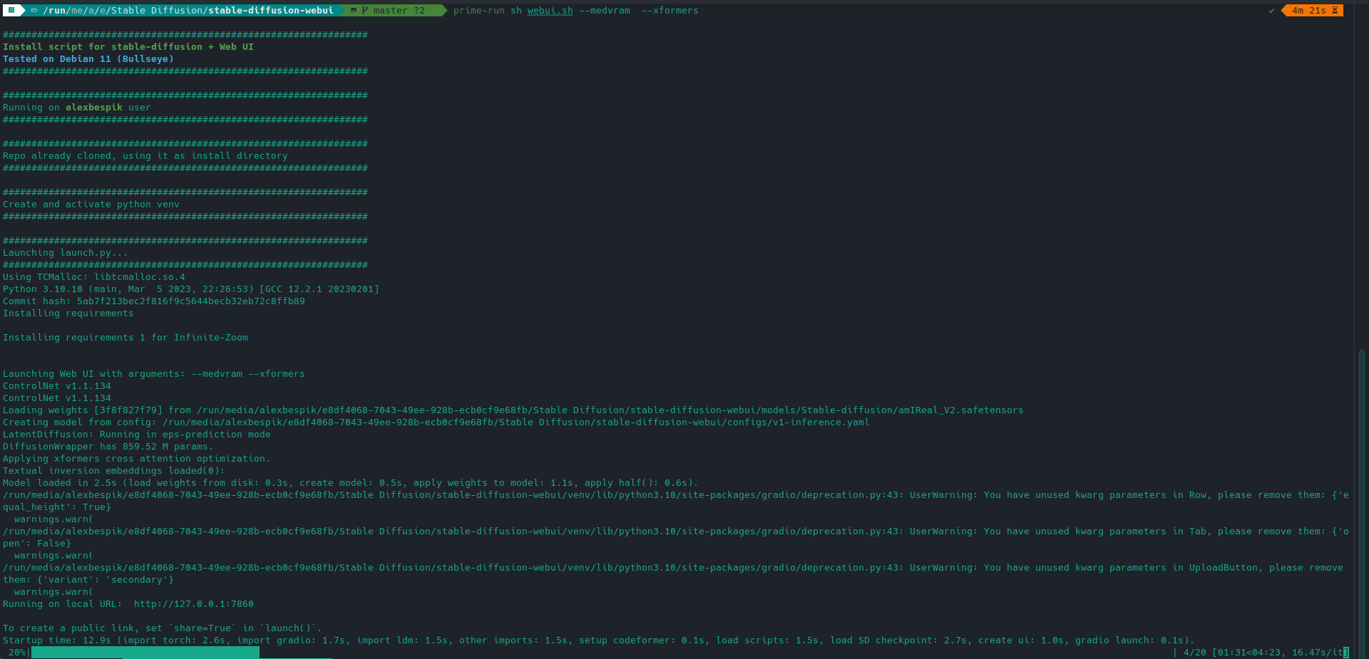The image size is (1369, 659).
Task: Click the hourglass icon in the orange badge
Action: point(1335,10)
